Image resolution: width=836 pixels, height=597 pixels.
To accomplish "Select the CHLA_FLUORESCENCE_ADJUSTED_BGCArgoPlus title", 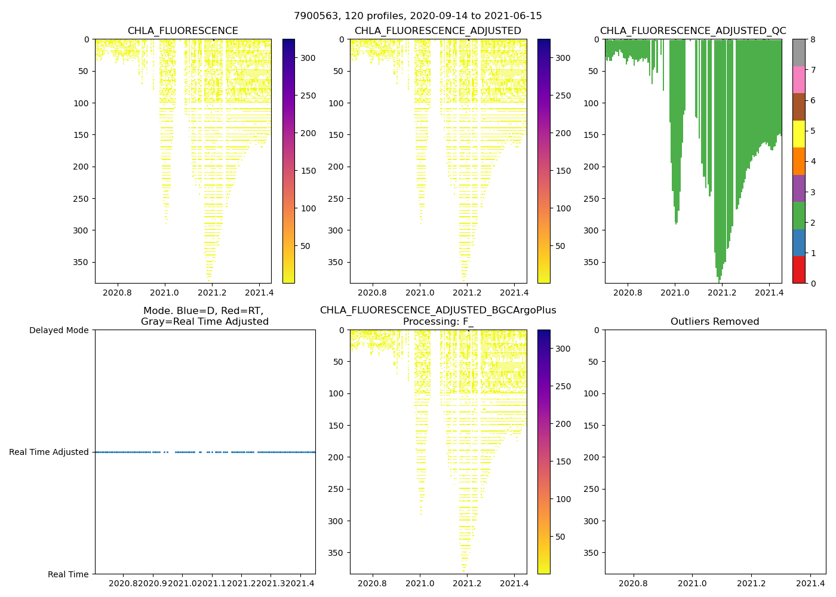I will (438, 310).
